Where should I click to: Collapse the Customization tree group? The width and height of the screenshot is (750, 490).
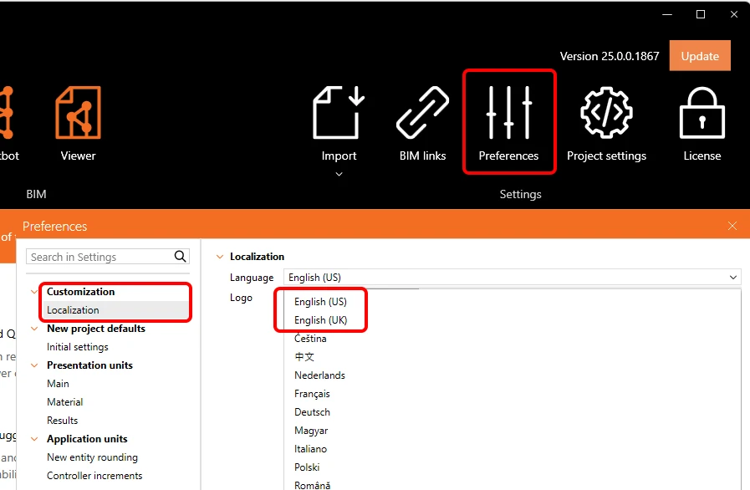click(34, 292)
